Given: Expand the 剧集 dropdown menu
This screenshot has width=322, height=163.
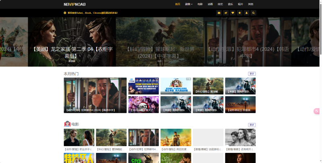Looking at the screenshot, I should click(189, 4).
